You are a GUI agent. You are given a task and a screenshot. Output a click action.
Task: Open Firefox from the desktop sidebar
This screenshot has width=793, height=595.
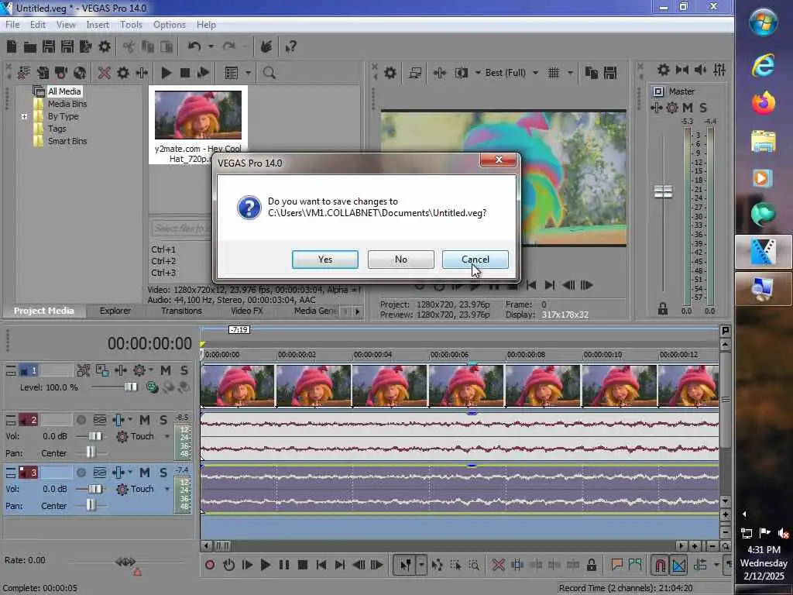763,103
